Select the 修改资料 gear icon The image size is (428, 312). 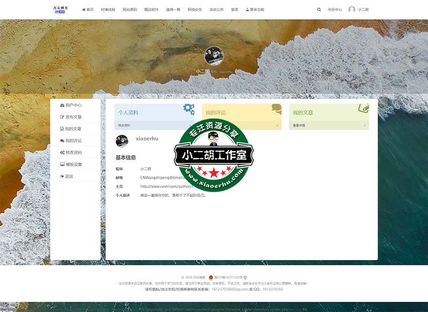61,151
